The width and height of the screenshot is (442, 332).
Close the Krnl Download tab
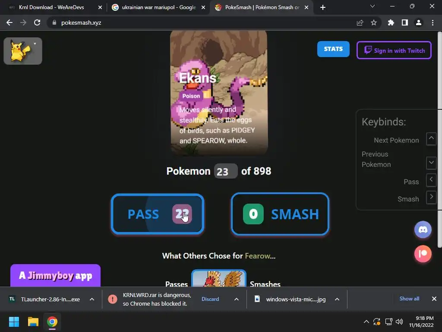coord(100,7)
